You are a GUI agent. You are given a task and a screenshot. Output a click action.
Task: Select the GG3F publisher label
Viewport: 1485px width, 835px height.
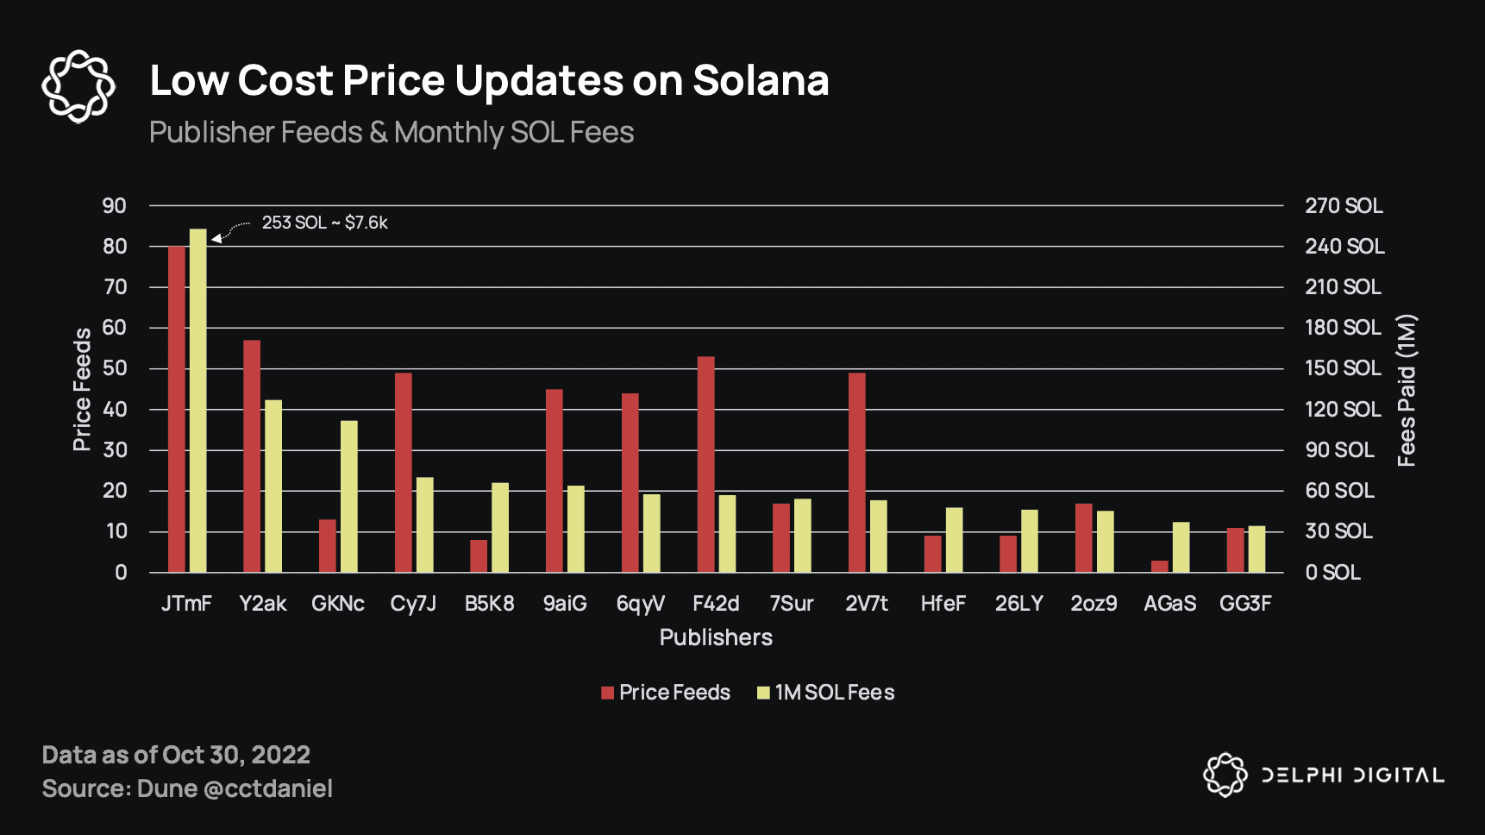click(x=1245, y=603)
